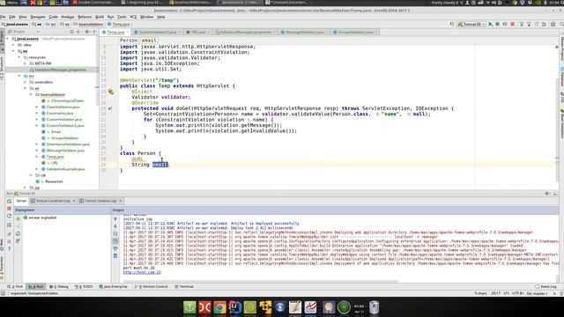Open the Refactor menu

85,17
